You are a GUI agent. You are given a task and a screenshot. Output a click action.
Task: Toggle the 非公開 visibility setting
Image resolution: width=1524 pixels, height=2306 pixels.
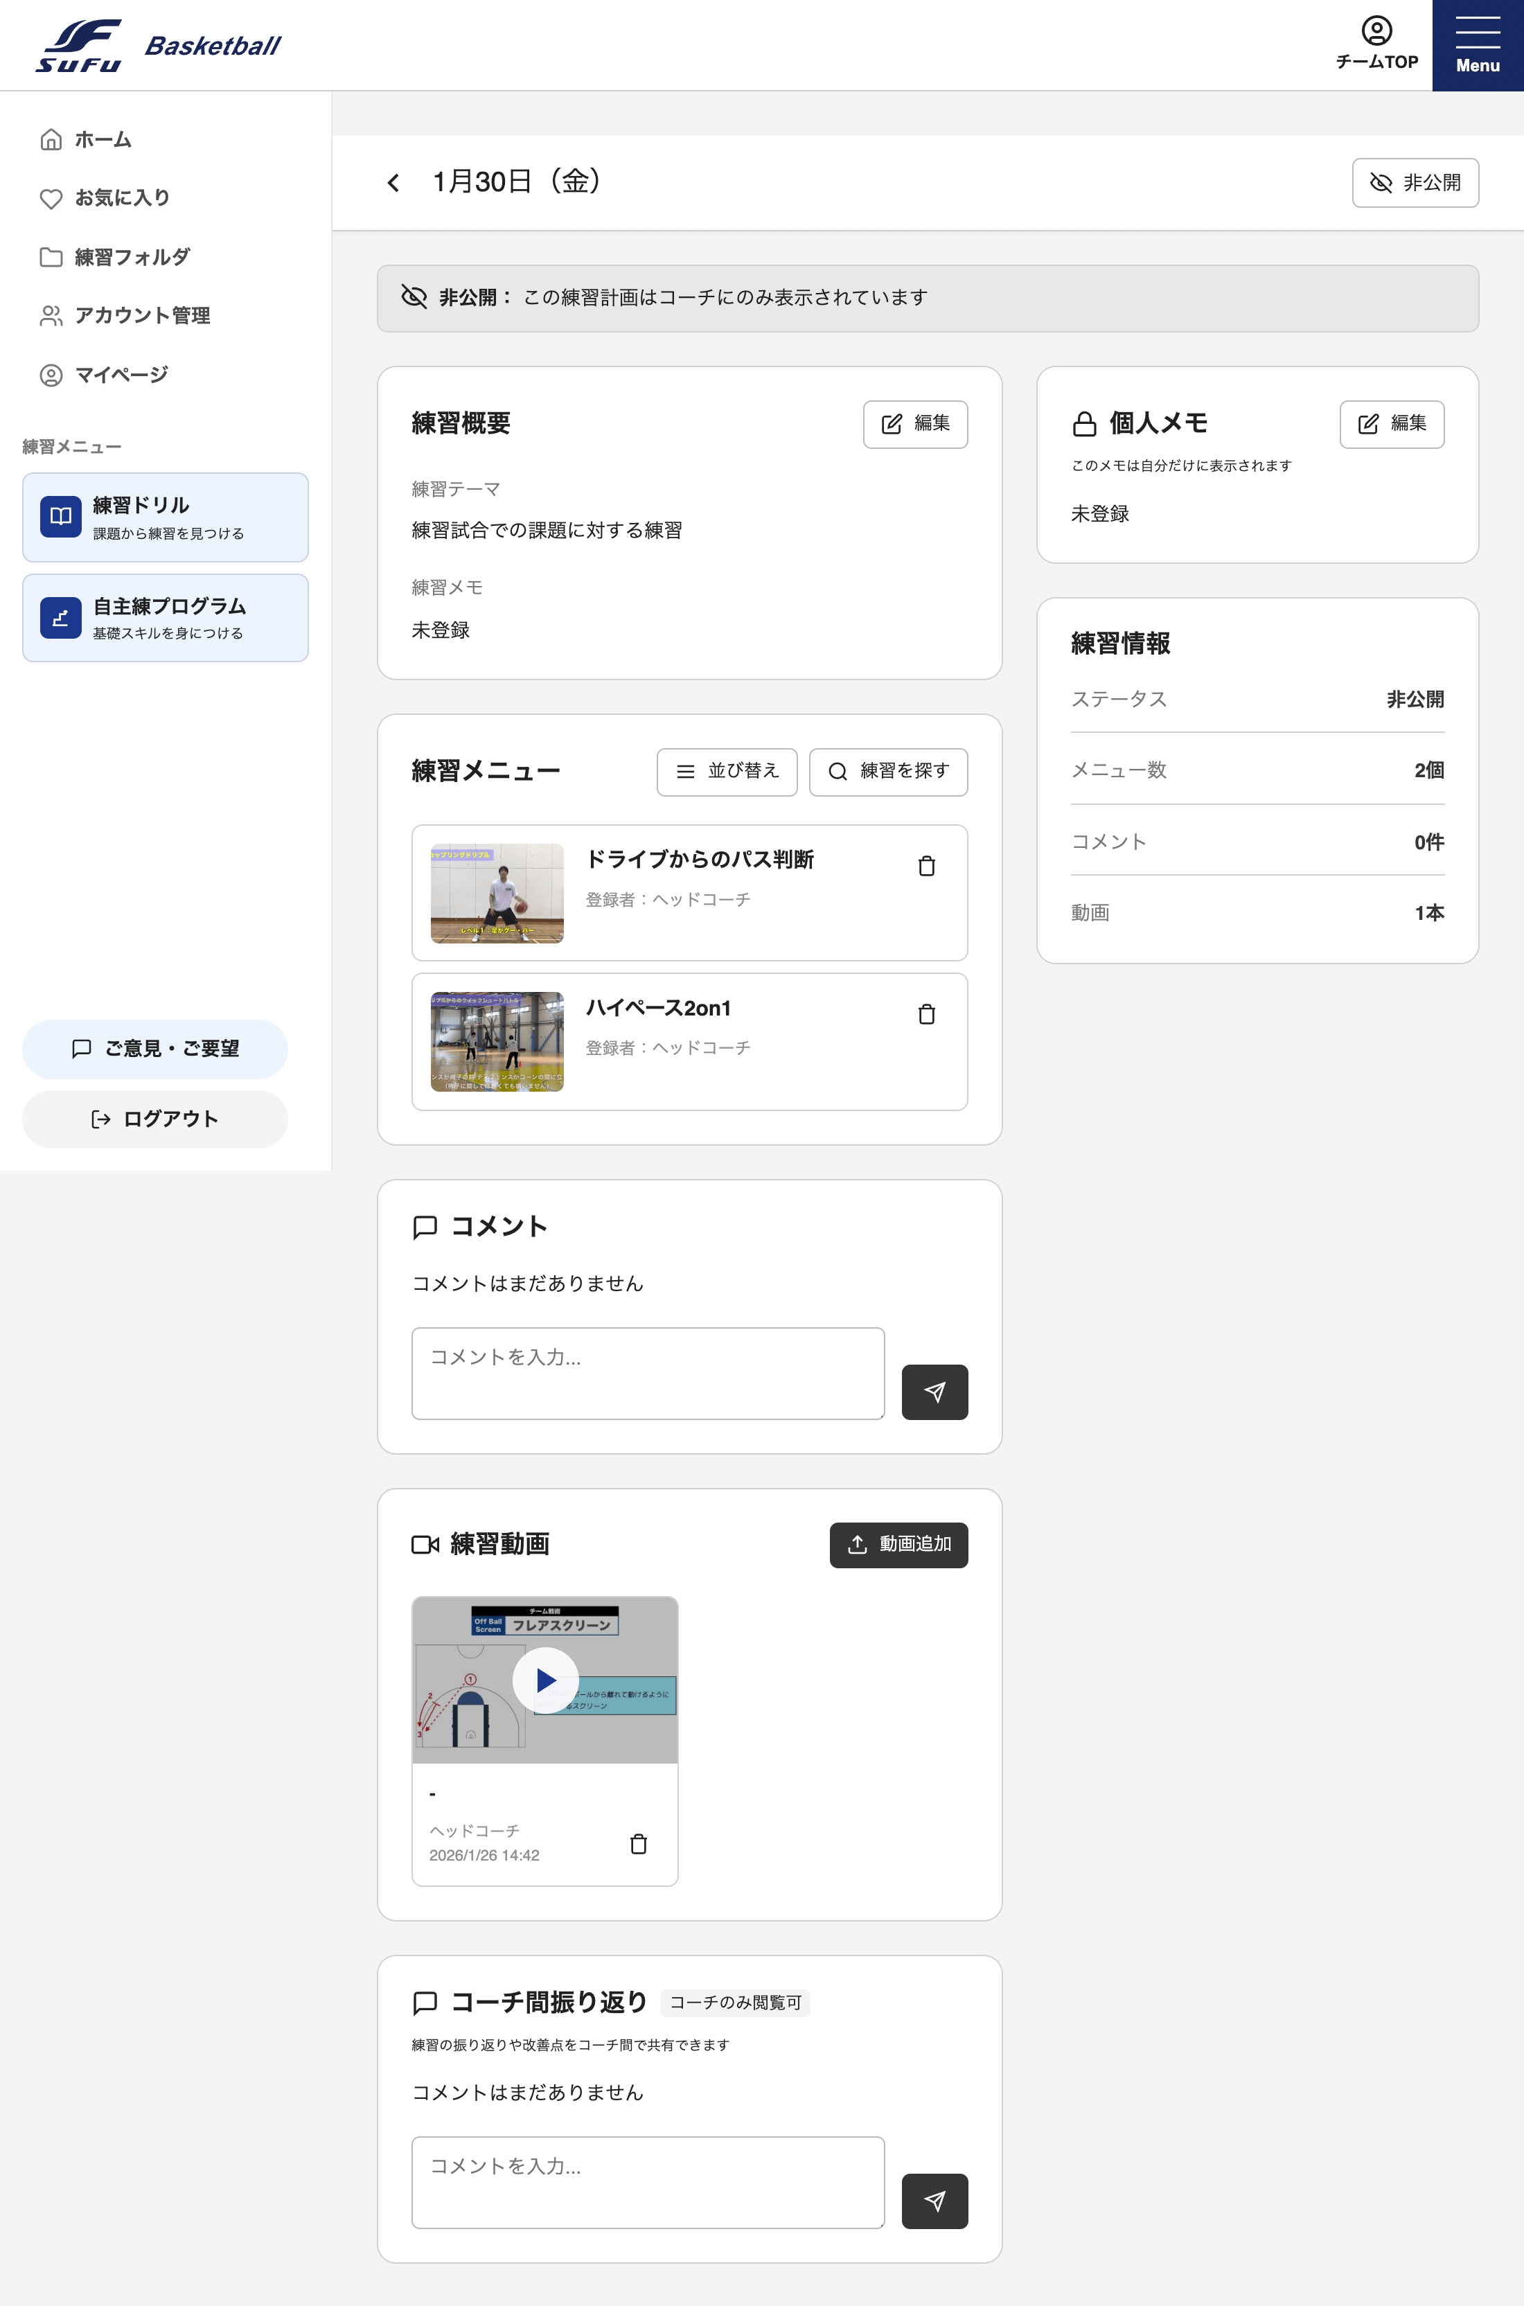pyautogui.click(x=1415, y=181)
